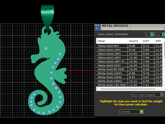165x124 pixels.
Task: Toggle Use Object Materials option
Action: click(148, 95)
